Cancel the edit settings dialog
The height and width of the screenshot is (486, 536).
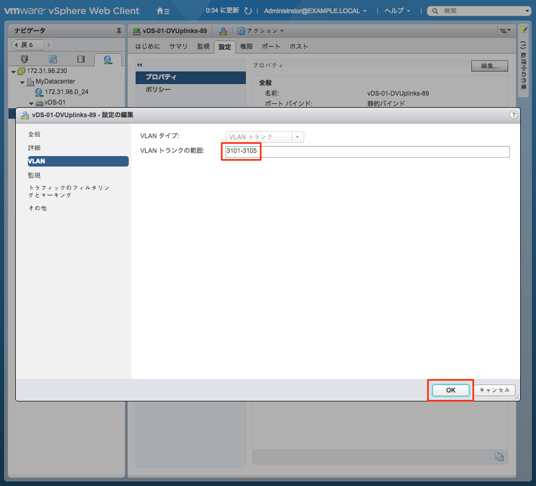click(x=494, y=390)
